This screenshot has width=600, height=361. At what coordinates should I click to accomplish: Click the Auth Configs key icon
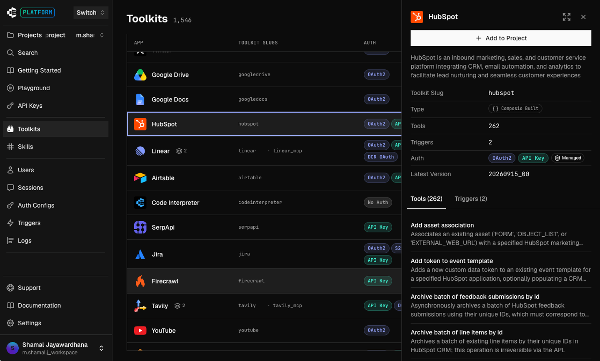[x=10, y=205]
